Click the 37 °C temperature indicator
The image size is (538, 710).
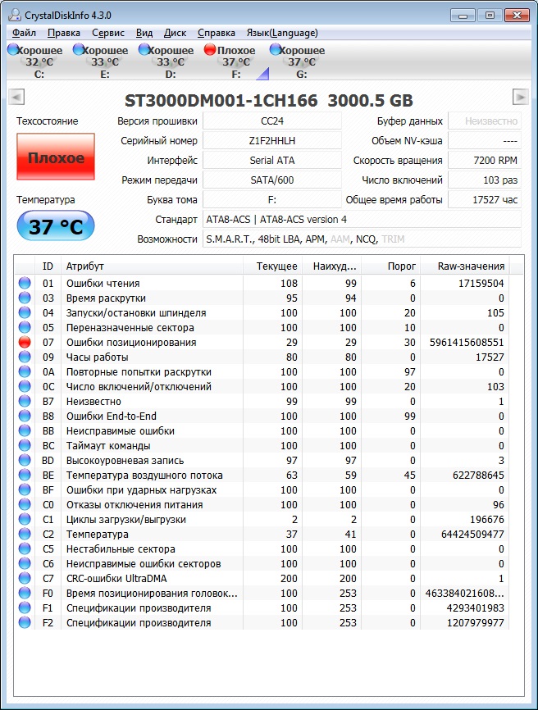point(56,225)
